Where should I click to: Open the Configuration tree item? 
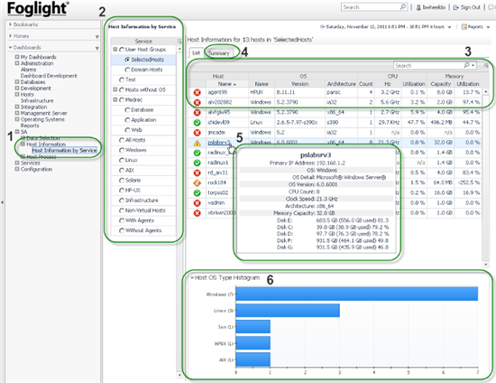point(36,170)
